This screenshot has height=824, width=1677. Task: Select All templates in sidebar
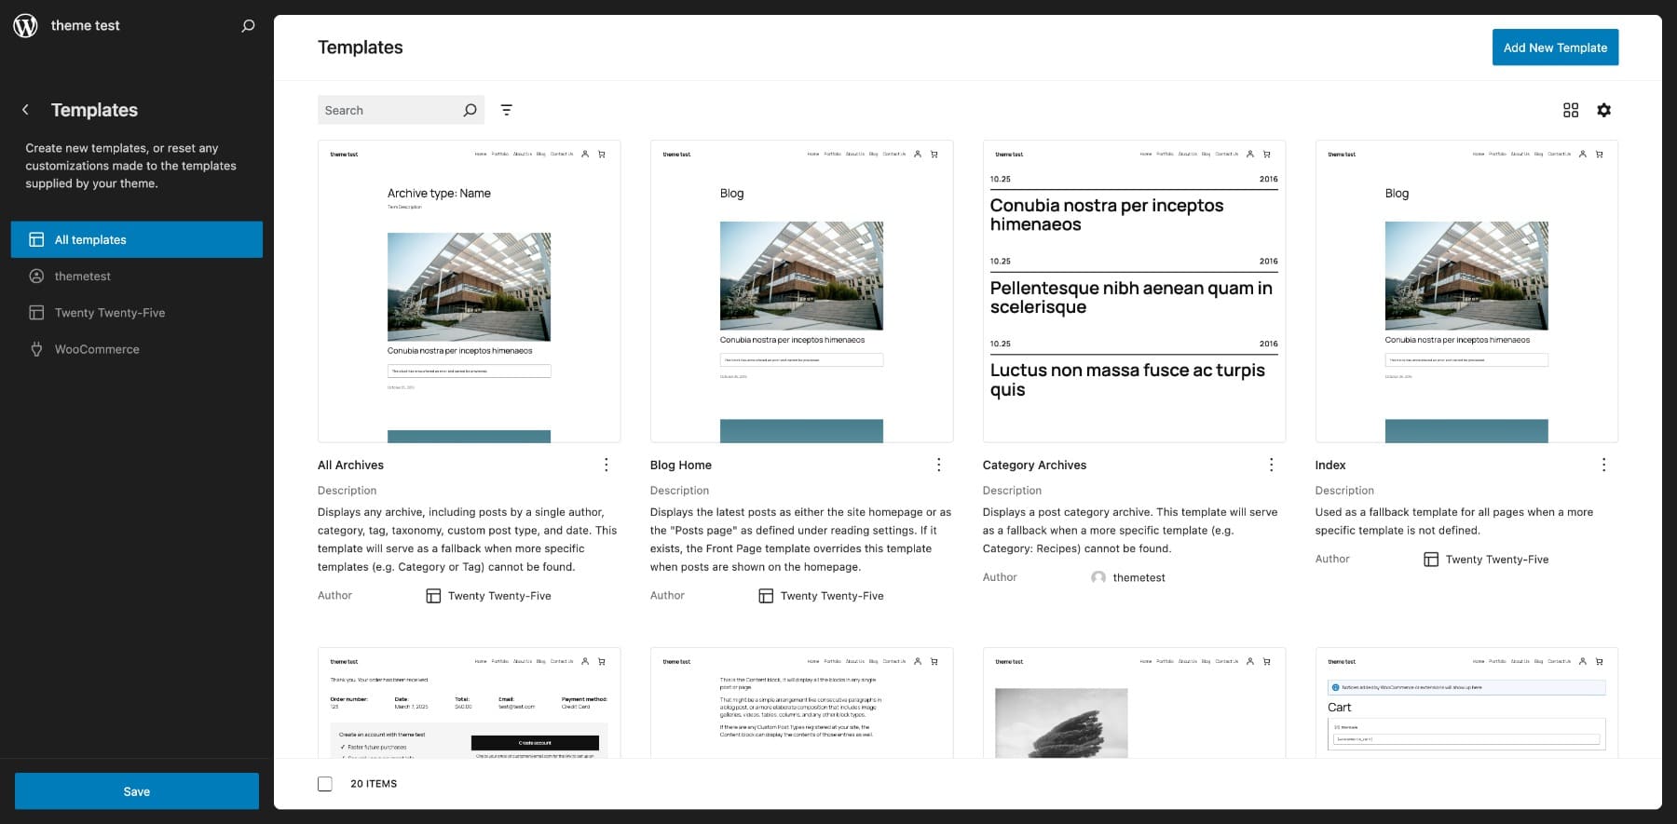[137, 239]
